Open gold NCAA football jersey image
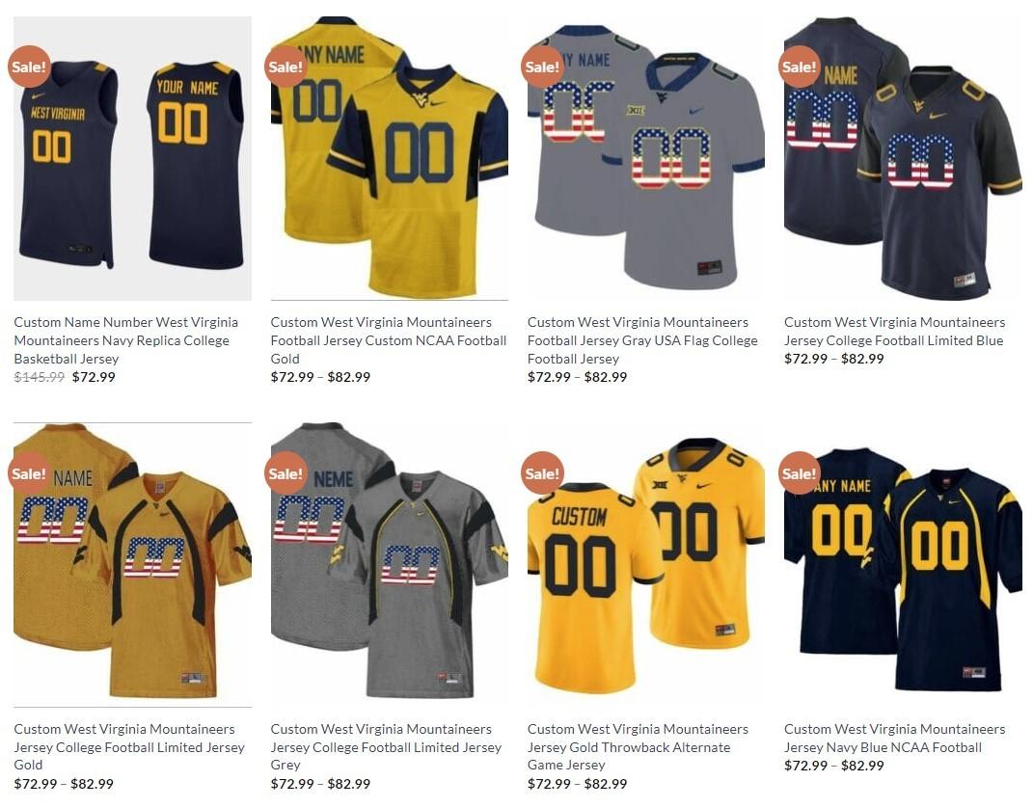The height and width of the screenshot is (808, 1033). point(390,159)
